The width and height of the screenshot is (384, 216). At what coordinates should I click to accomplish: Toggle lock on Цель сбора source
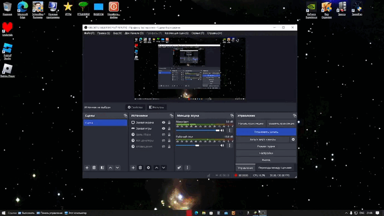click(x=169, y=135)
